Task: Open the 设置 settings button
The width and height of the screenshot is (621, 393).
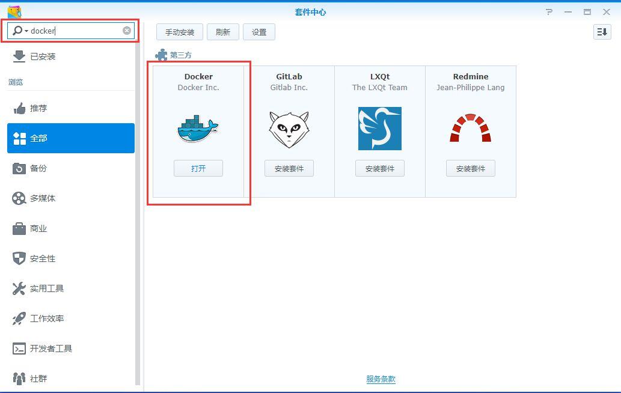Action: coord(259,32)
